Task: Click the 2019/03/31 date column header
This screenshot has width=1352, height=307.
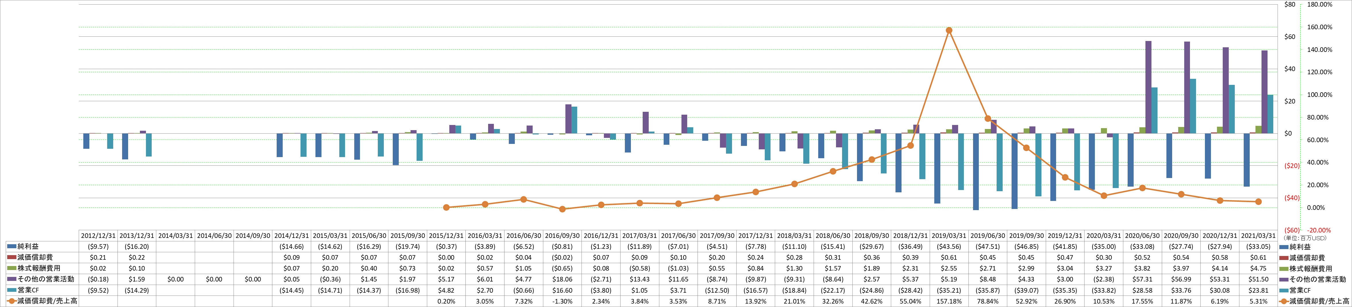Action: tap(949, 236)
